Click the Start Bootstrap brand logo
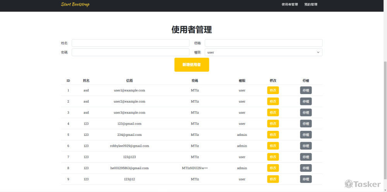 pyautogui.click(x=75, y=4)
